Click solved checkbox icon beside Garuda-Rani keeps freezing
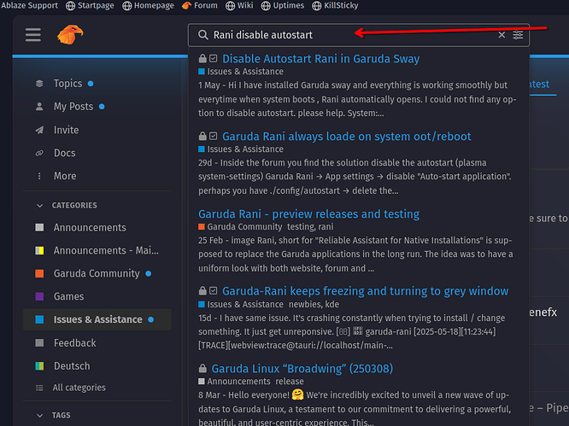 coord(214,291)
